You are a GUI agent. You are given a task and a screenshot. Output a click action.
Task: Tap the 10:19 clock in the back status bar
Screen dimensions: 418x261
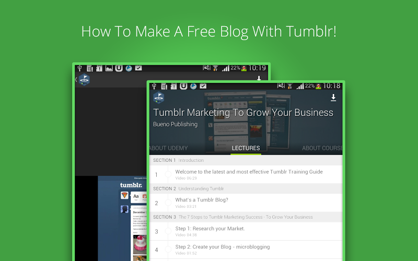tap(257, 68)
